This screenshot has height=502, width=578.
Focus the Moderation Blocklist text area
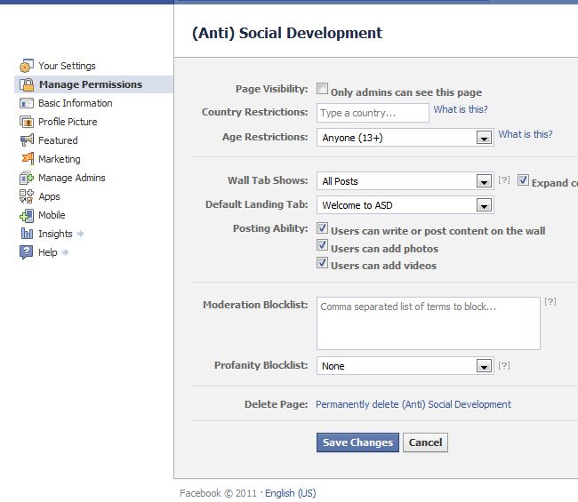429,323
